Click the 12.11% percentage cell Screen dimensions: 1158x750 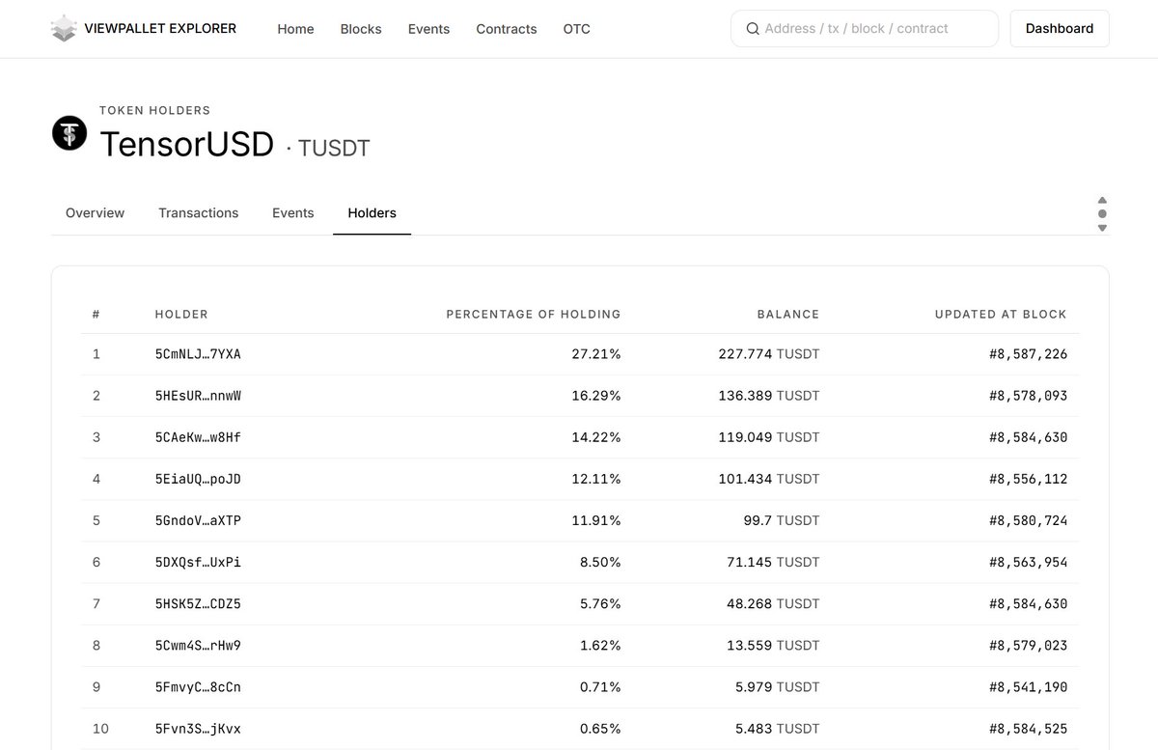coord(596,479)
